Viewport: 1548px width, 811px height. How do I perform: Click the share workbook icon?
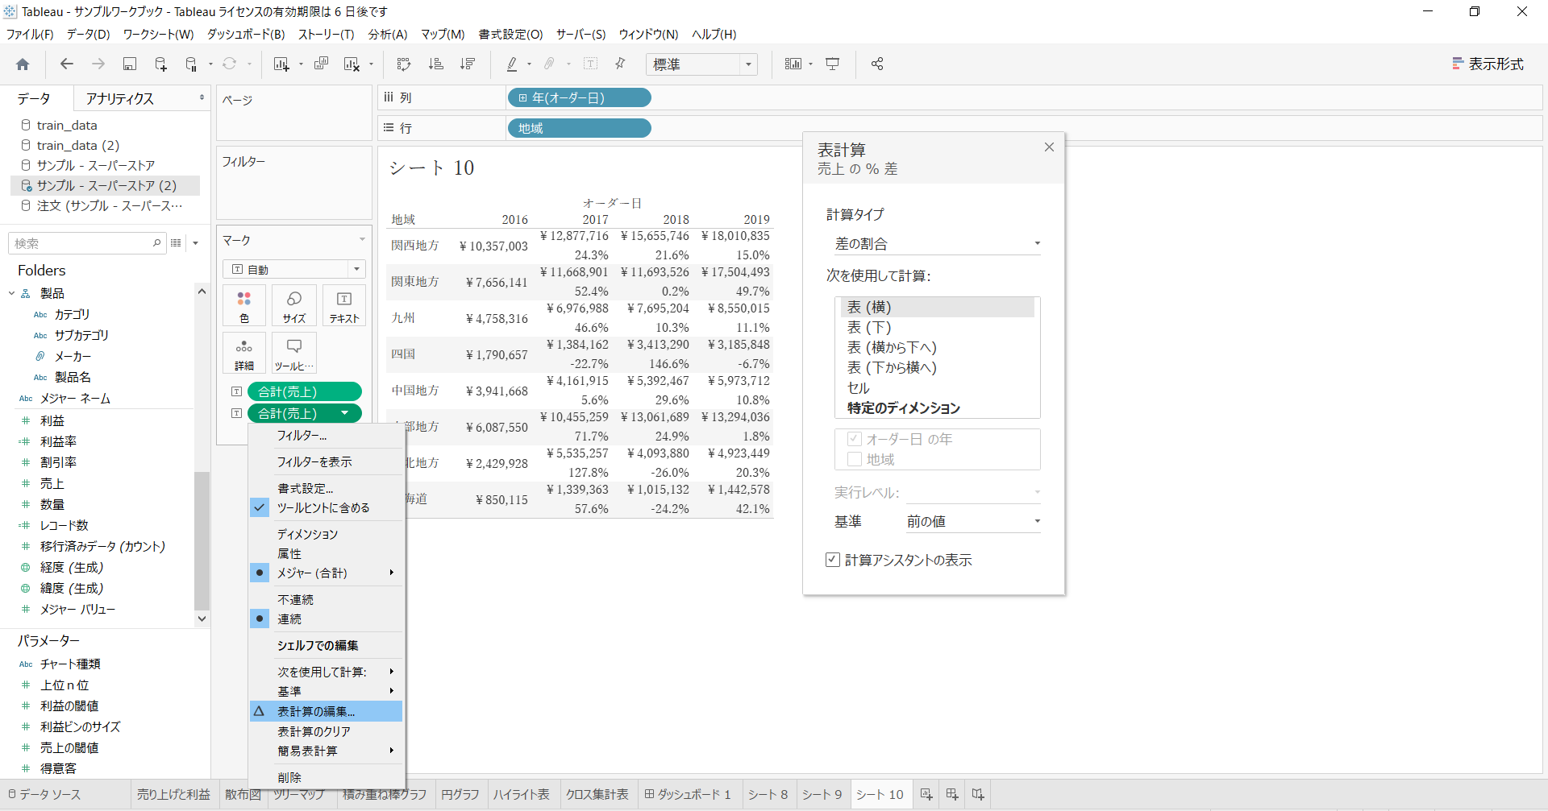[x=877, y=64]
